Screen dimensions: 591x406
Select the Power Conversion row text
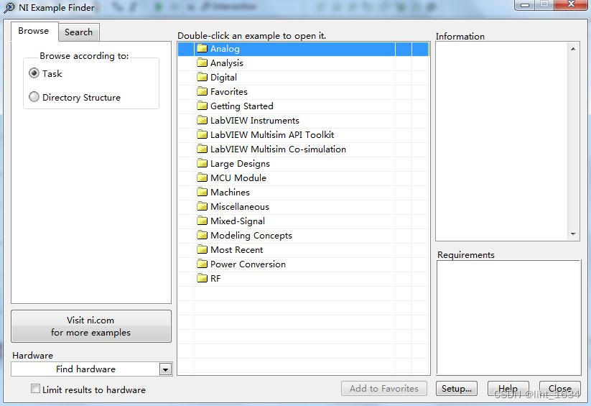(x=248, y=264)
